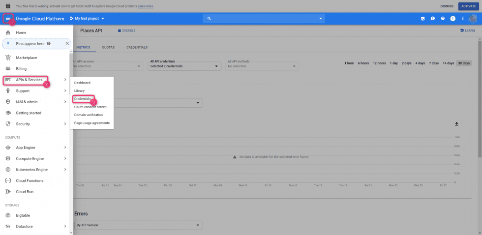Viewport: 482px width, 235px height.
Task: Click the IAM & admin shield icon
Action: 8,102
